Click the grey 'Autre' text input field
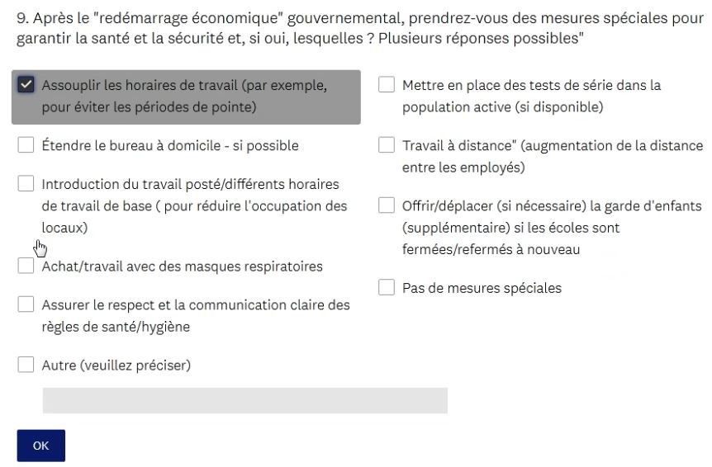Image resolution: width=712 pixels, height=467 pixels. point(244,400)
